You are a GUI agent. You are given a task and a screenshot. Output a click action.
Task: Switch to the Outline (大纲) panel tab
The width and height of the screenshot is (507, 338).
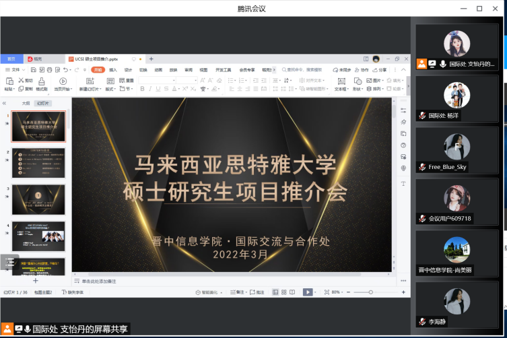(x=26, y=103)
